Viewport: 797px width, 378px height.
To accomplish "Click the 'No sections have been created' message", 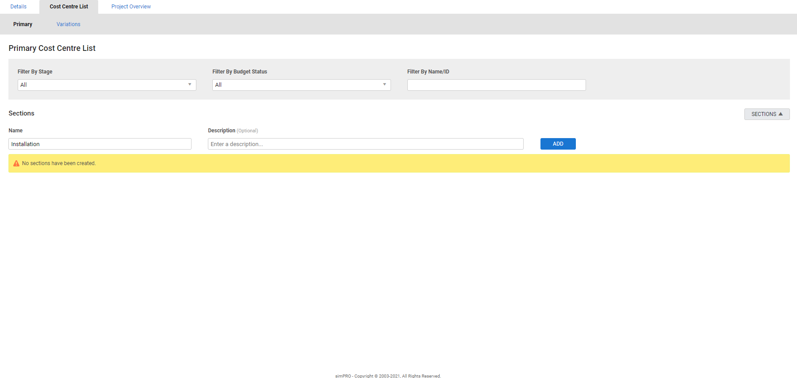I will click(59, 163).
